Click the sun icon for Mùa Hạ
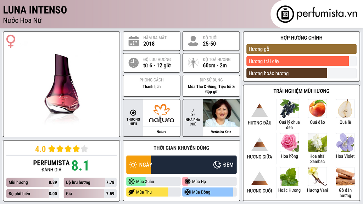 pos(188,182)
